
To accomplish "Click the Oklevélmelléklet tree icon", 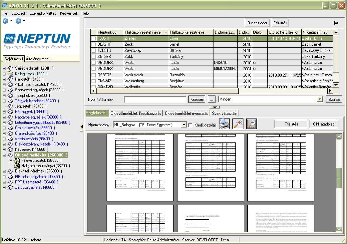I will [x=11, y=155].
